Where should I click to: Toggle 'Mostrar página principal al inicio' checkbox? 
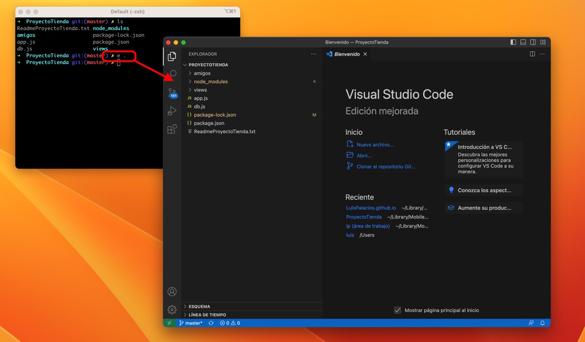pos(398,310)
